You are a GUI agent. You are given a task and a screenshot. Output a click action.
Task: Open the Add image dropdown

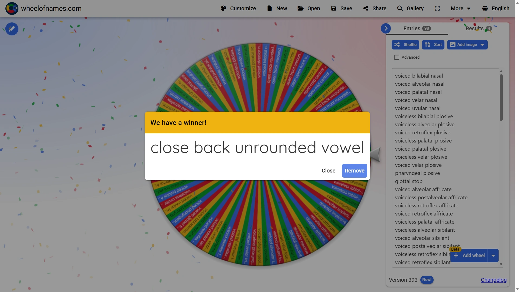click(482, 45)
